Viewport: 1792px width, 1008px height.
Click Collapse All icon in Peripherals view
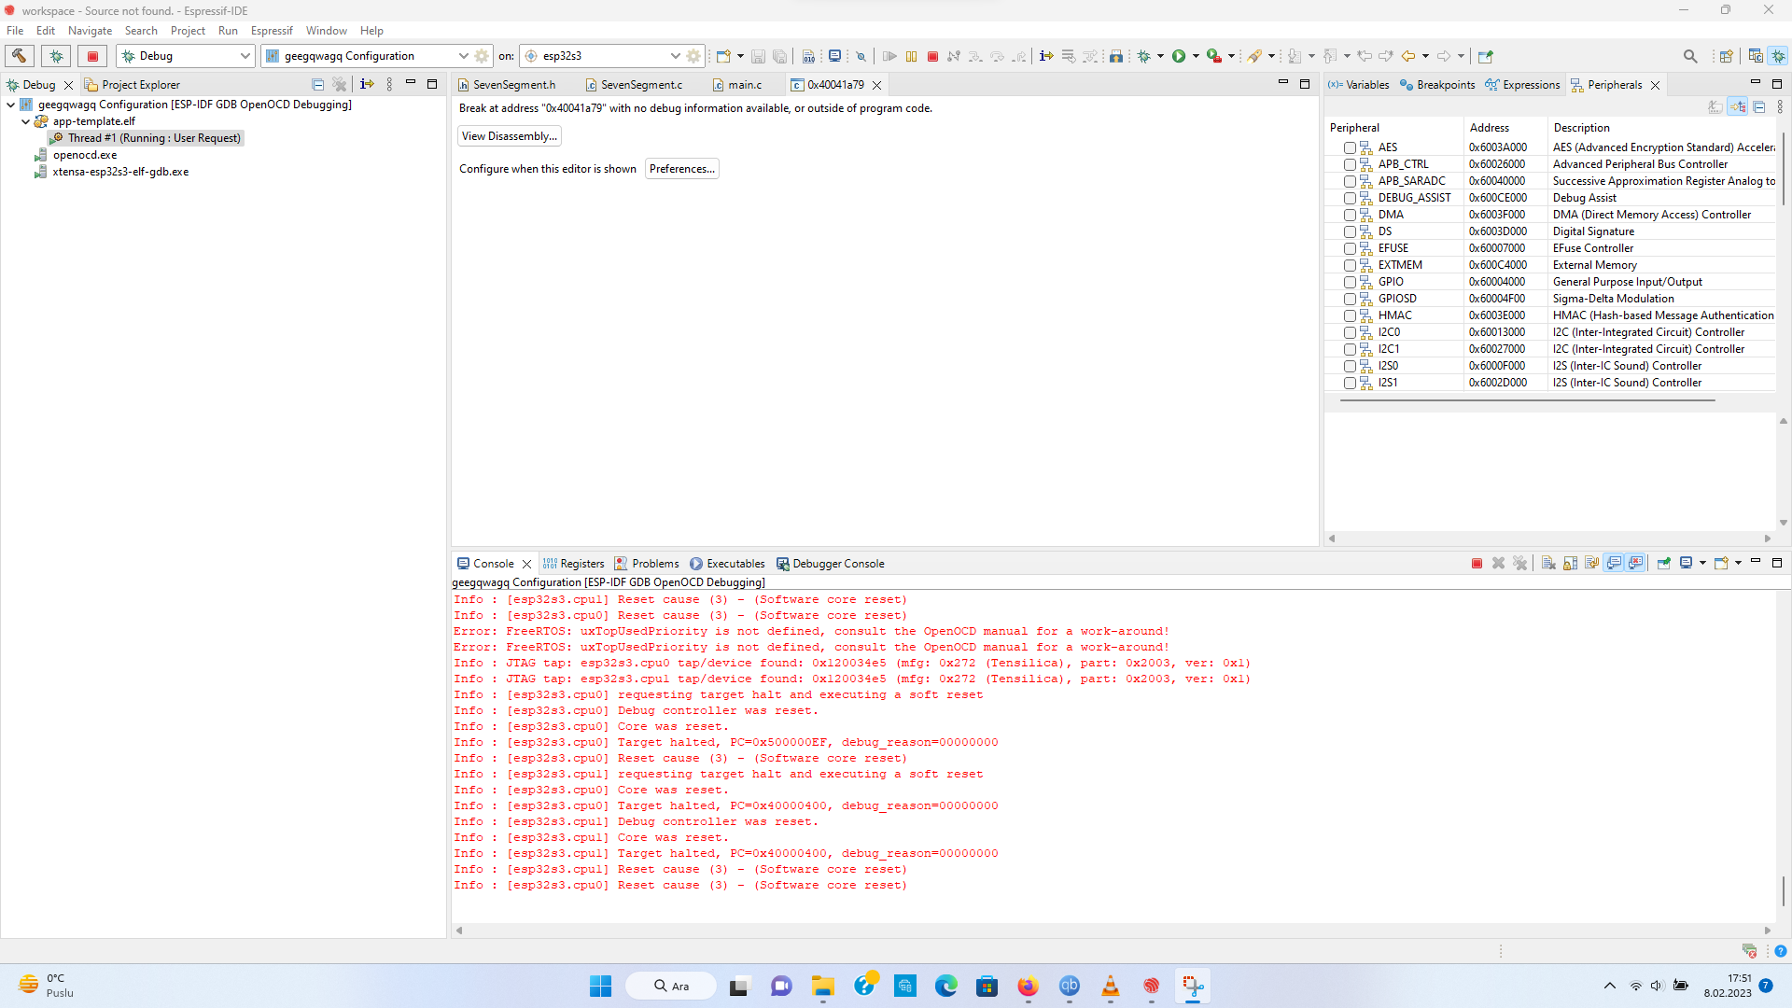tap(1759, 107)
